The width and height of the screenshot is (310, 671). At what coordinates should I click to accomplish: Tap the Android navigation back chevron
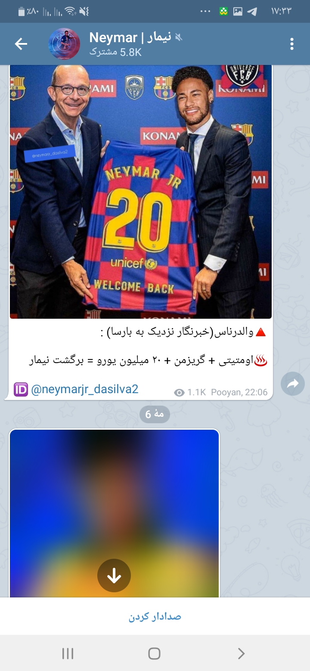pos(241,653)
